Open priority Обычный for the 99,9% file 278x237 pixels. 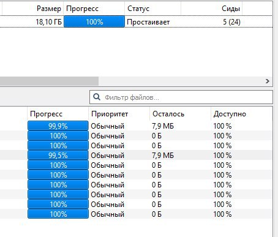(108, 126)
